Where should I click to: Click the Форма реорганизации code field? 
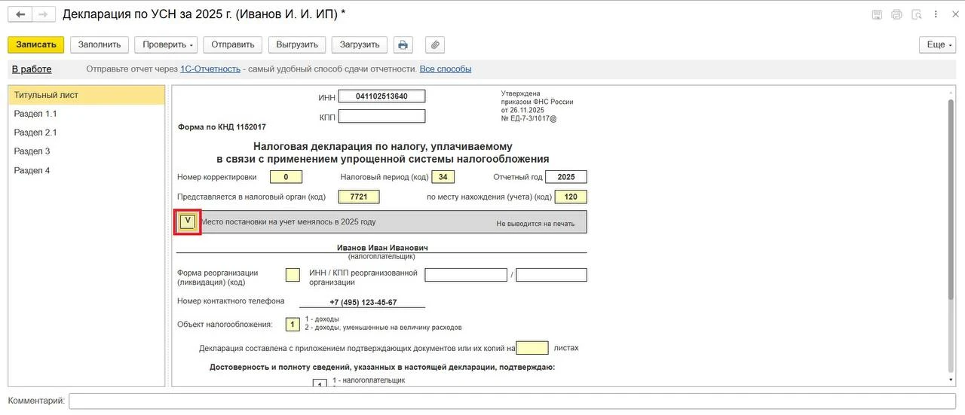[293, 275]
